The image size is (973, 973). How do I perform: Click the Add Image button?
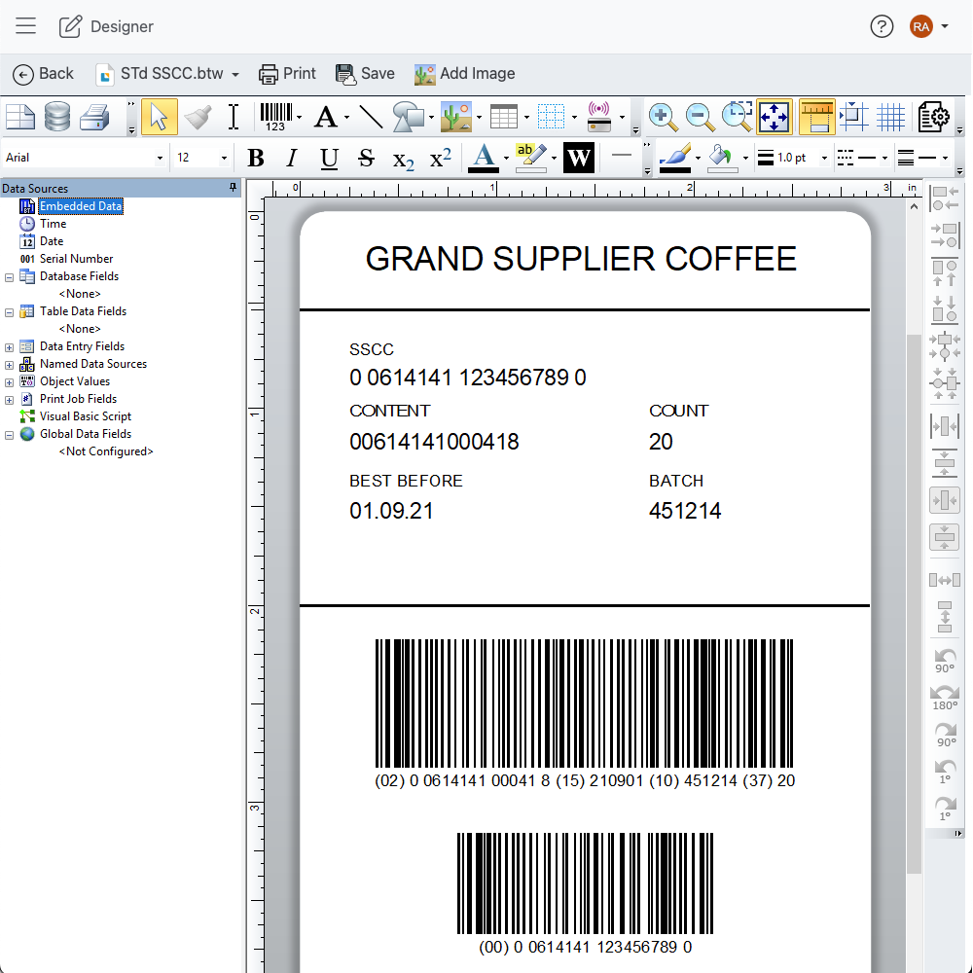(x=464, y=74)
